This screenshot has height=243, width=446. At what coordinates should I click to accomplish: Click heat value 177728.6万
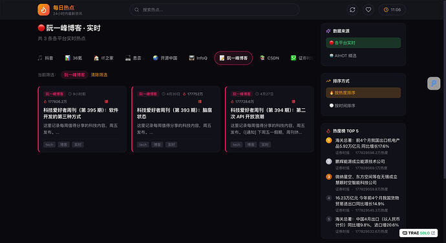[242, 101]
